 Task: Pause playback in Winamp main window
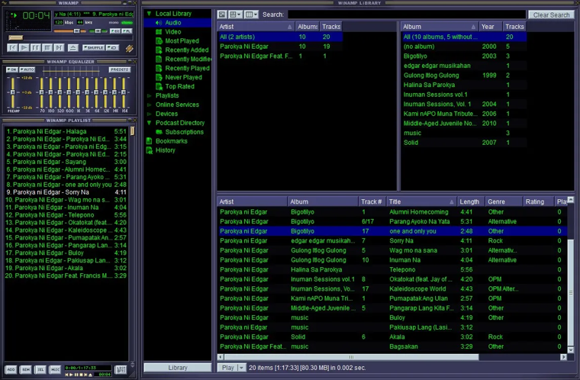tap(36, 48)
